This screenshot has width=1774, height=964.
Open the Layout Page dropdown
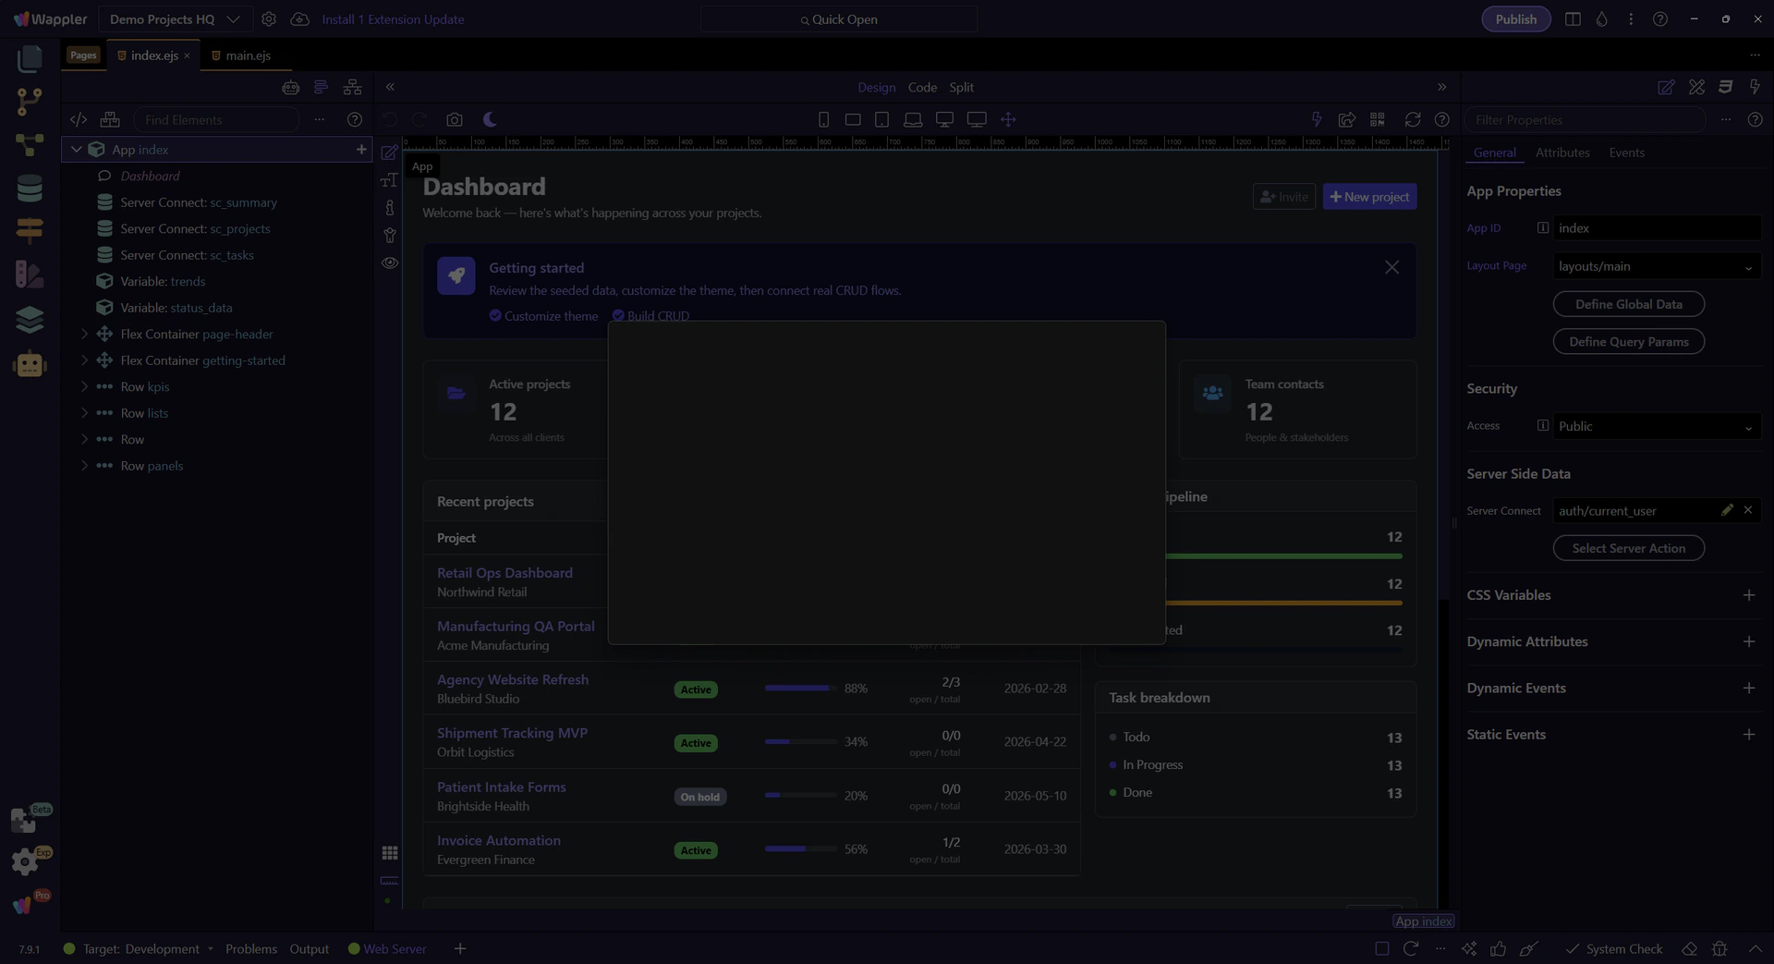coord(1655,266)
